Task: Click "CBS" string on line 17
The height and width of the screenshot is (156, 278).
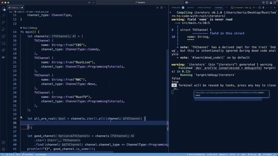Action: [x=79, y=45]
